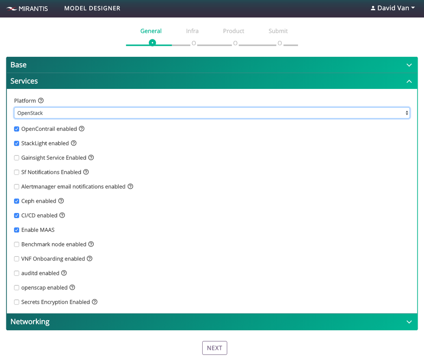
Task: Click the OpenContrail enabled help icon
Action: [x=81, y=129]
